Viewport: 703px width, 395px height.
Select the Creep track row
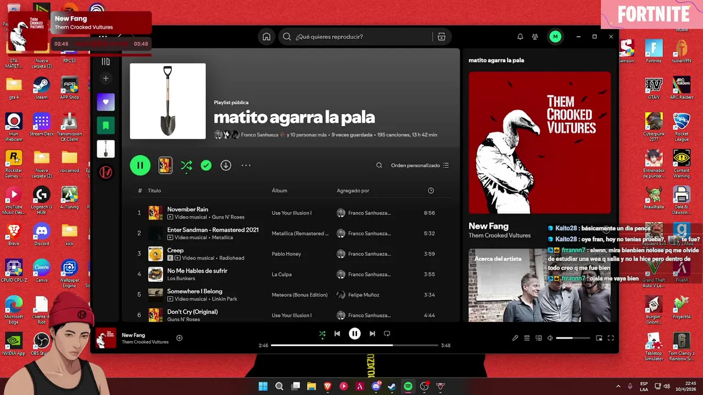click(x=291, y=253)
